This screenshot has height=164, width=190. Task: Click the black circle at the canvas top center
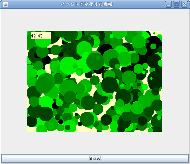pyautogui.click(x=106, y=51)
